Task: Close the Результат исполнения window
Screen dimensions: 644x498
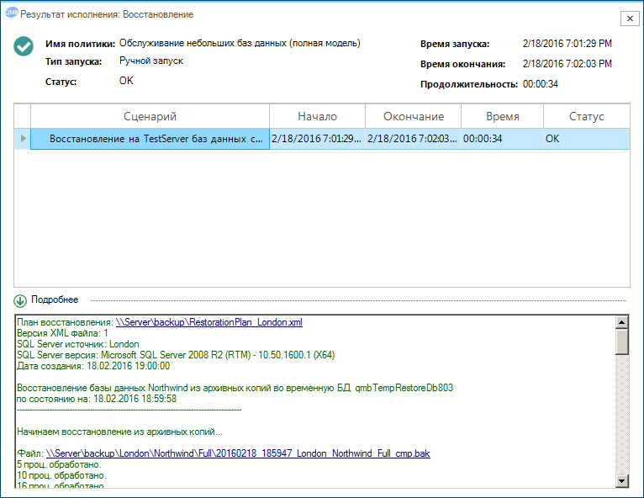Action: [x=630, y=19]
